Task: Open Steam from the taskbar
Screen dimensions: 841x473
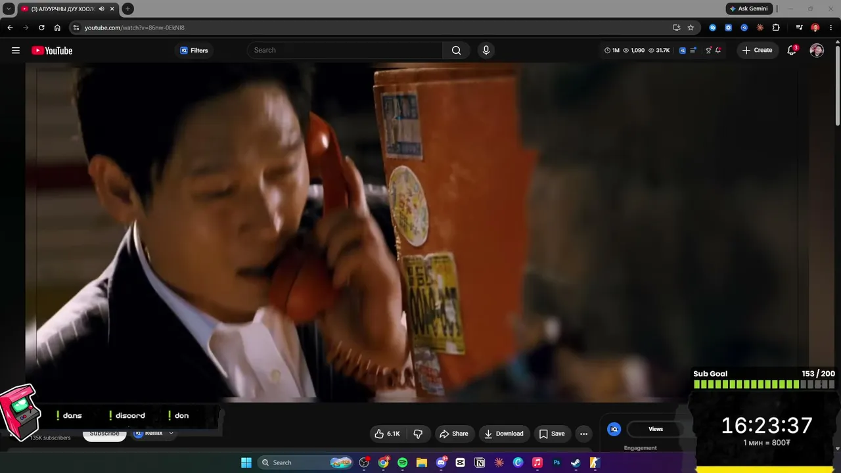Action: coord(576,462)
